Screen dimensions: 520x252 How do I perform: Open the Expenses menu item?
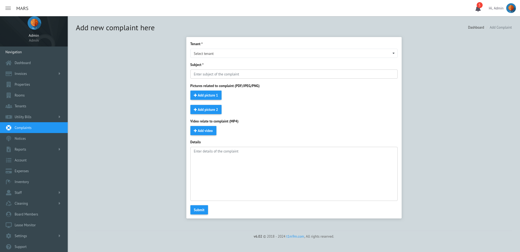point(34,171)
